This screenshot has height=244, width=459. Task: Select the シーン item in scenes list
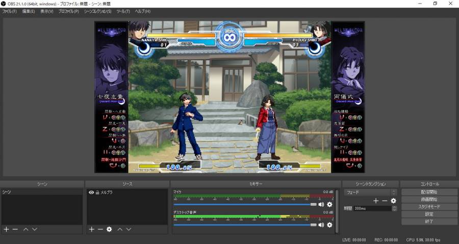(42, 192)
